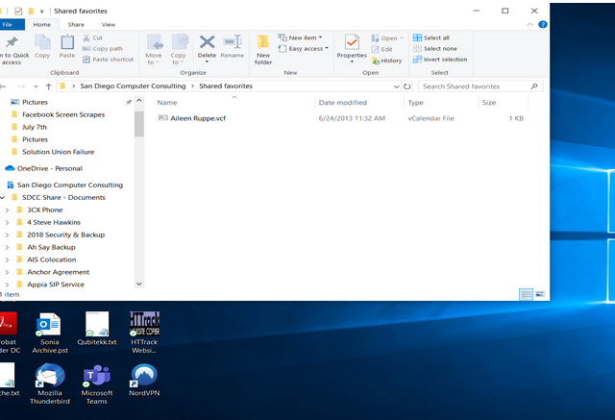Open the New item dropdown
The image size is (615, 420).
click(300, 37)
